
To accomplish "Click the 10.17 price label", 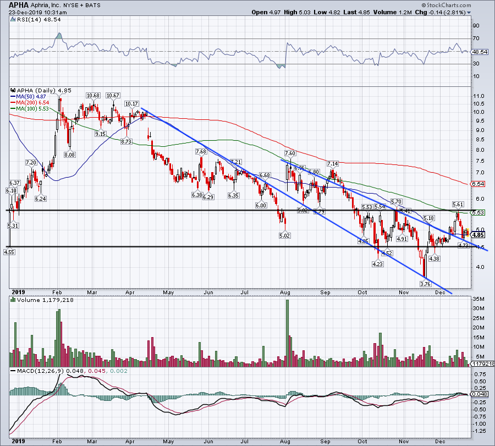I will tap(131, 103).
